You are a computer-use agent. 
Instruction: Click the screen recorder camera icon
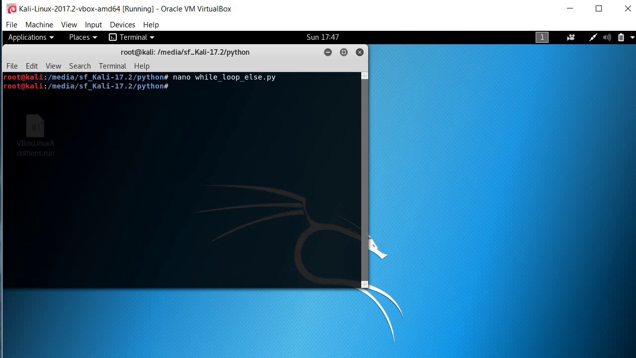point(571,37)
